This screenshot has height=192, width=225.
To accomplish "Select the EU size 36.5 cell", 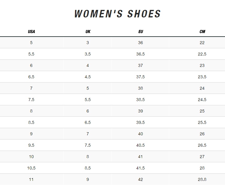I will pos(140,54).
